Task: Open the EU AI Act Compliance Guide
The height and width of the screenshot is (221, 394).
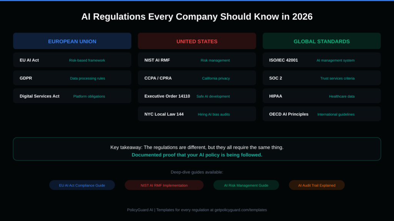Action: pos(82,185)
